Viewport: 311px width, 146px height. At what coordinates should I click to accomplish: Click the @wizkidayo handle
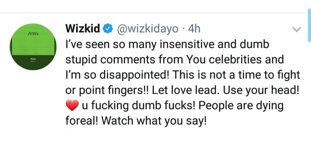pyautogui.click(x=147, y=29)
